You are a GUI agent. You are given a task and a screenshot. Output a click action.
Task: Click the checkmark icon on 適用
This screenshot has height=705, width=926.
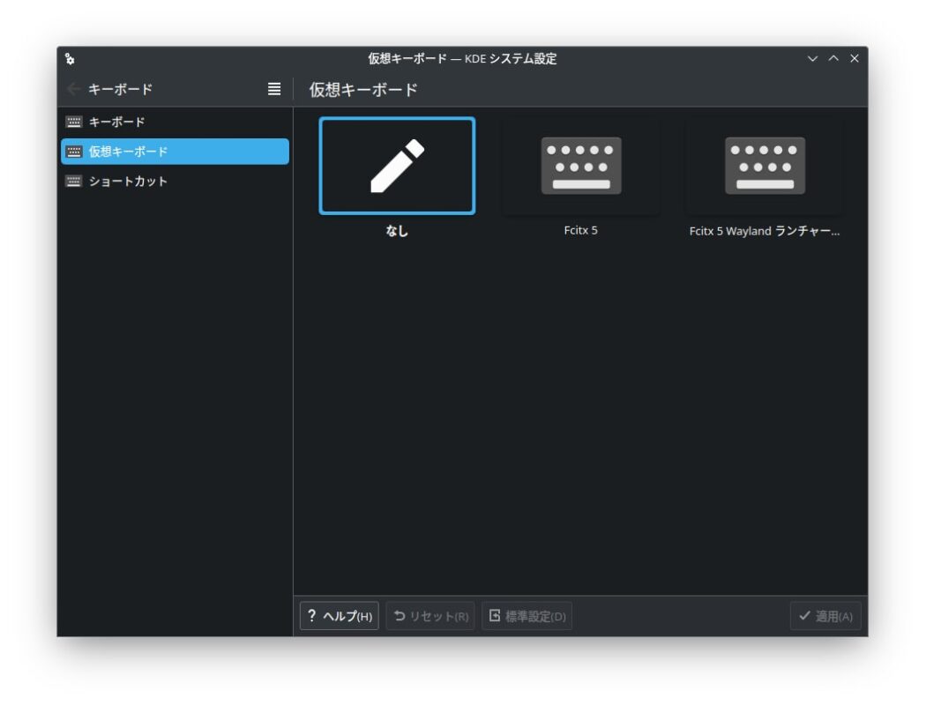[x=806, y=617]
